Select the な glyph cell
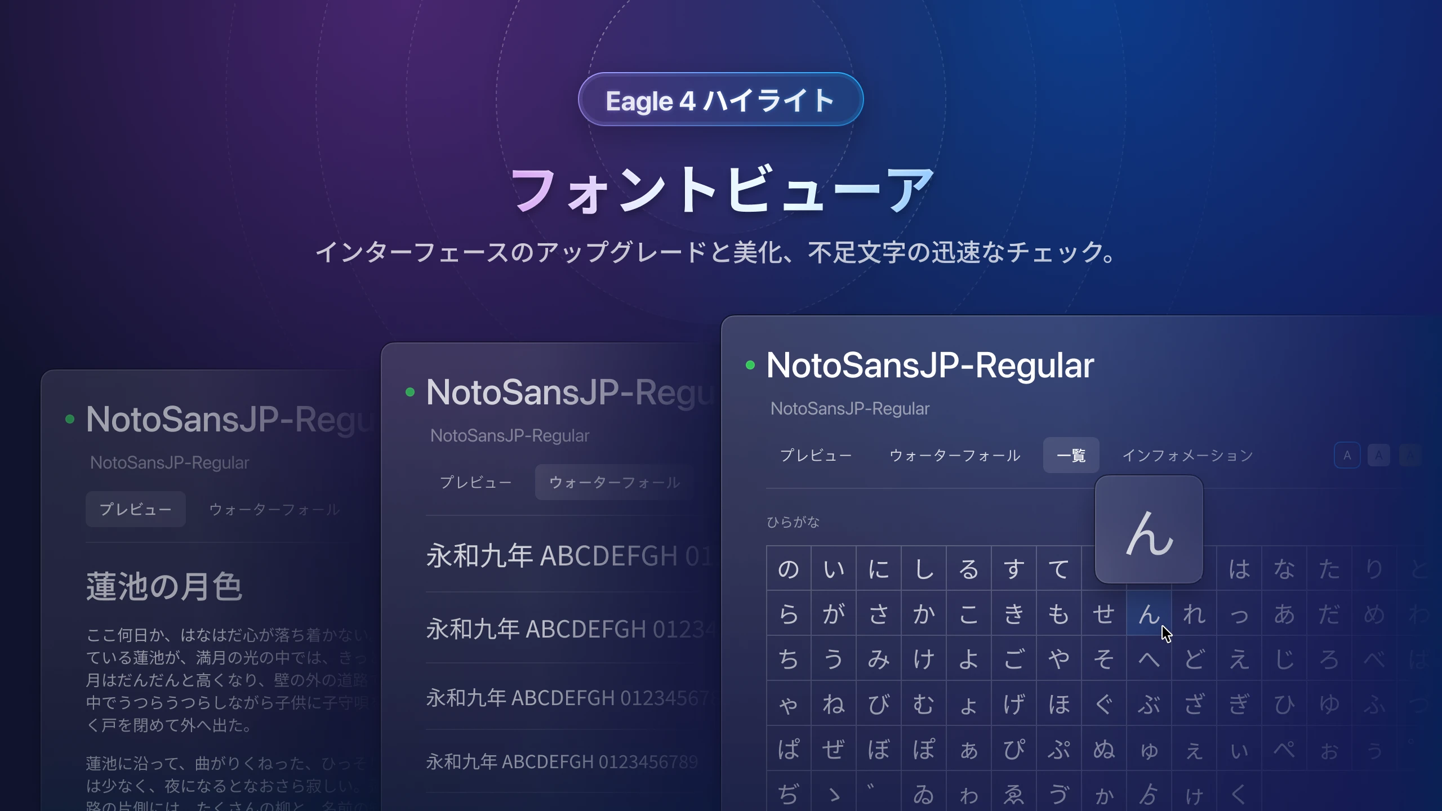 coord(1284,568)
